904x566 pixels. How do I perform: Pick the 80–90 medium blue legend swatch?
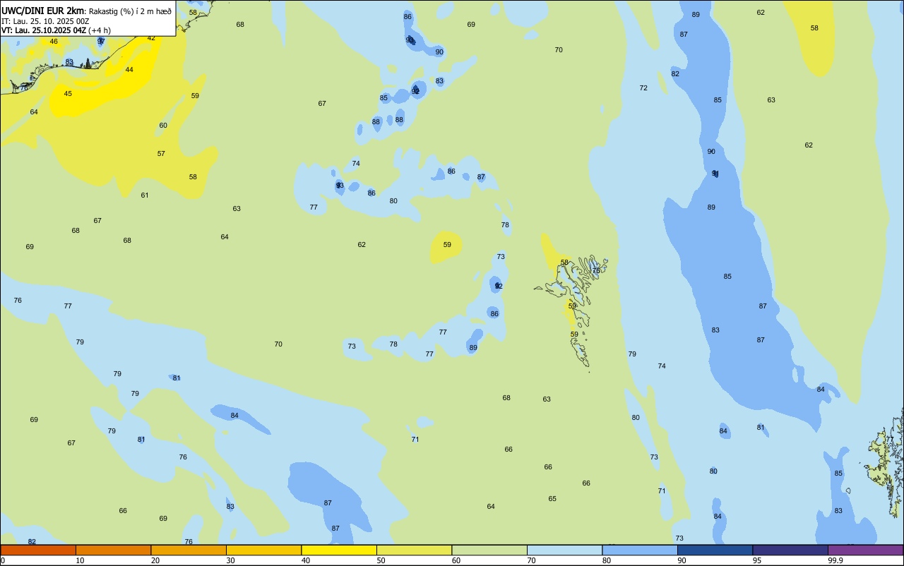(640, 550)
